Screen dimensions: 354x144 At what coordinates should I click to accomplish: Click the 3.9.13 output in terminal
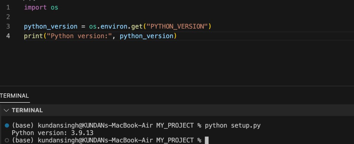click(x=82, y=133)
